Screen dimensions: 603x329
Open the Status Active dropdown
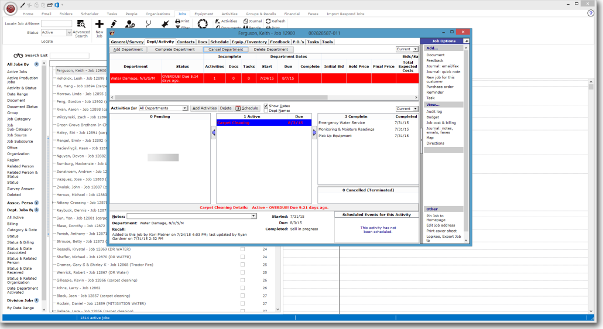click(x=56, y=33)
